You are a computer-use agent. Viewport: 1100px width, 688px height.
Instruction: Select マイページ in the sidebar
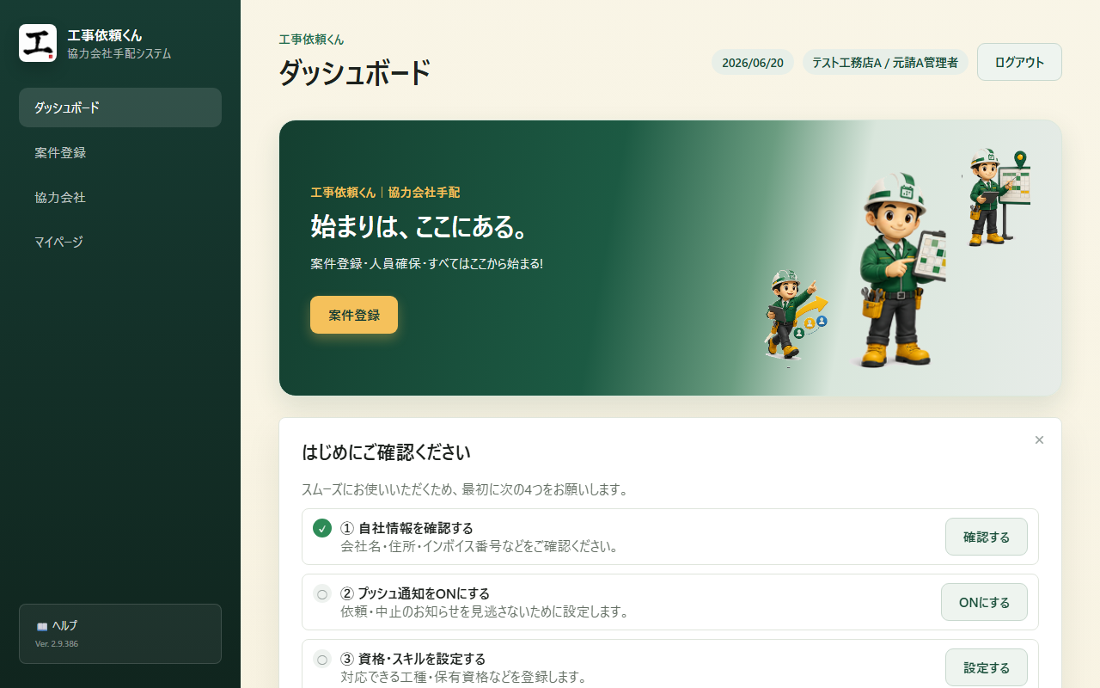point(120,242)
